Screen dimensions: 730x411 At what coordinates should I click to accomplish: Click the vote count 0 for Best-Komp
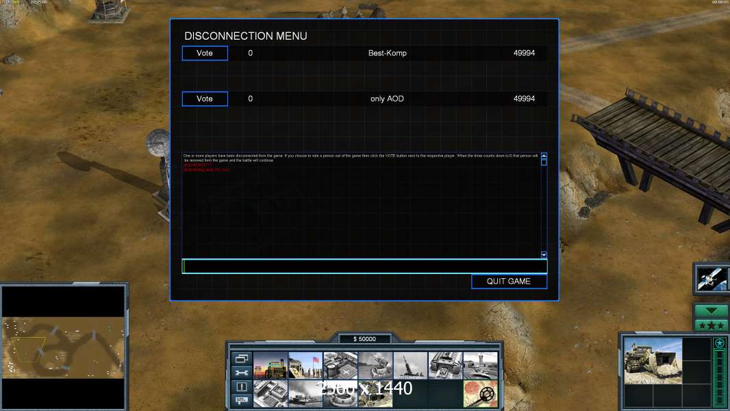[x=251, y=53]
